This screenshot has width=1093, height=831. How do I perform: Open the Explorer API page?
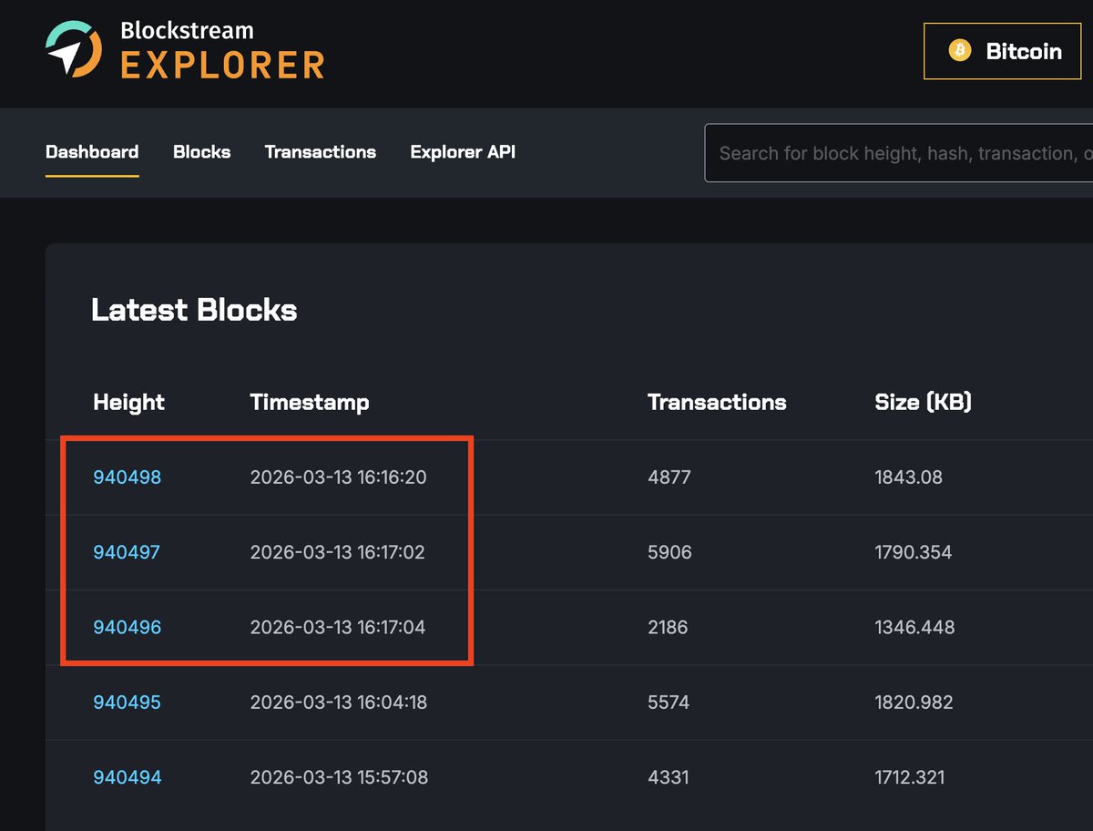tap(463, 152)
